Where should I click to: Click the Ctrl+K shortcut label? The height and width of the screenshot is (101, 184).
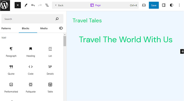coord(133,5)
